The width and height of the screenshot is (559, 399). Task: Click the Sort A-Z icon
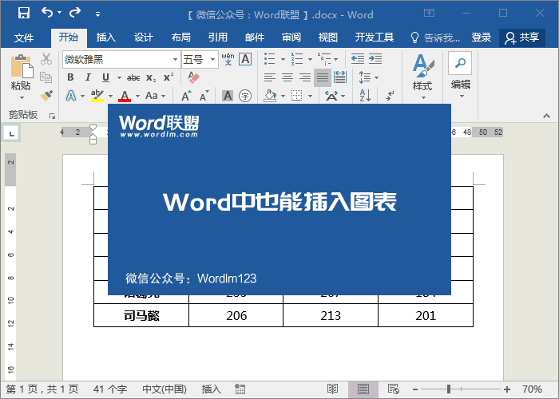pyautogui.click(x=365, y=96)
